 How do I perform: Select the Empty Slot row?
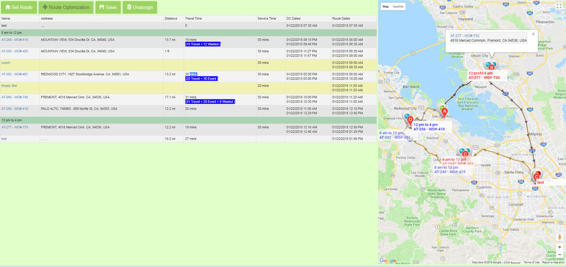click(x=189, y=88)
